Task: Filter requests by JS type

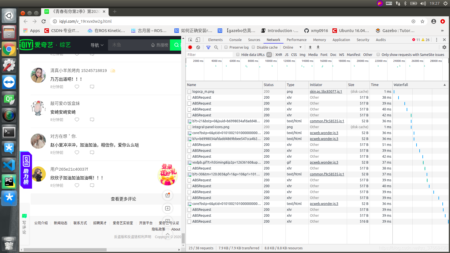Action: (286, 55)
